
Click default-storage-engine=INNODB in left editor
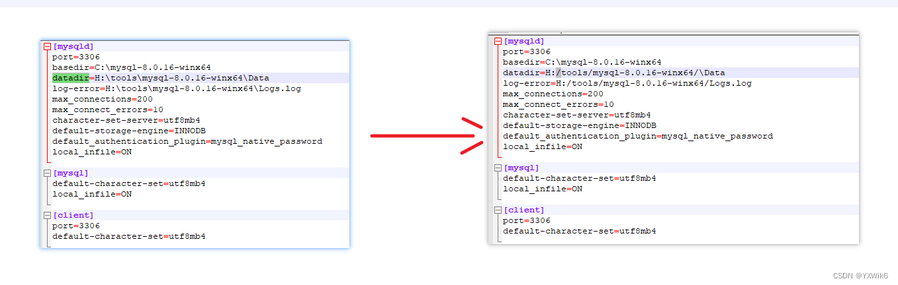click(129, 131)
